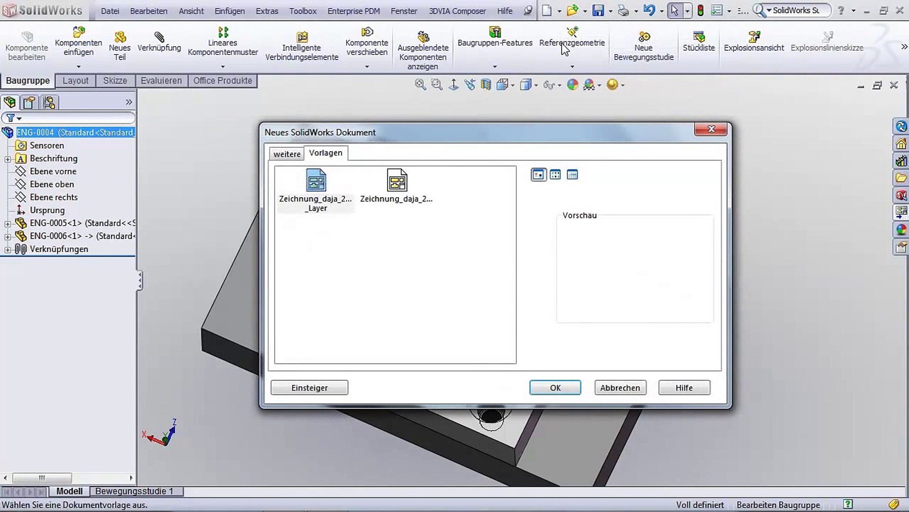Open the PropertyManager tab icon
Viewport: 909px width, 512px height.
[29, 102]
